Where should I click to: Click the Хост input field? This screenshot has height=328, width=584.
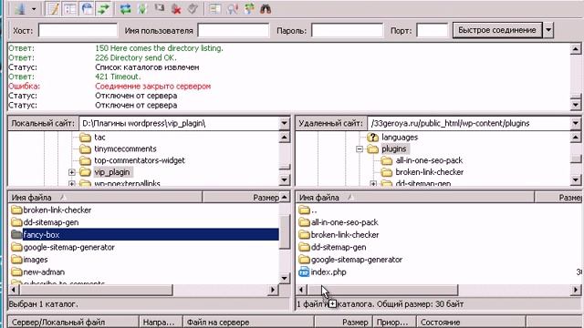point(78,30)
